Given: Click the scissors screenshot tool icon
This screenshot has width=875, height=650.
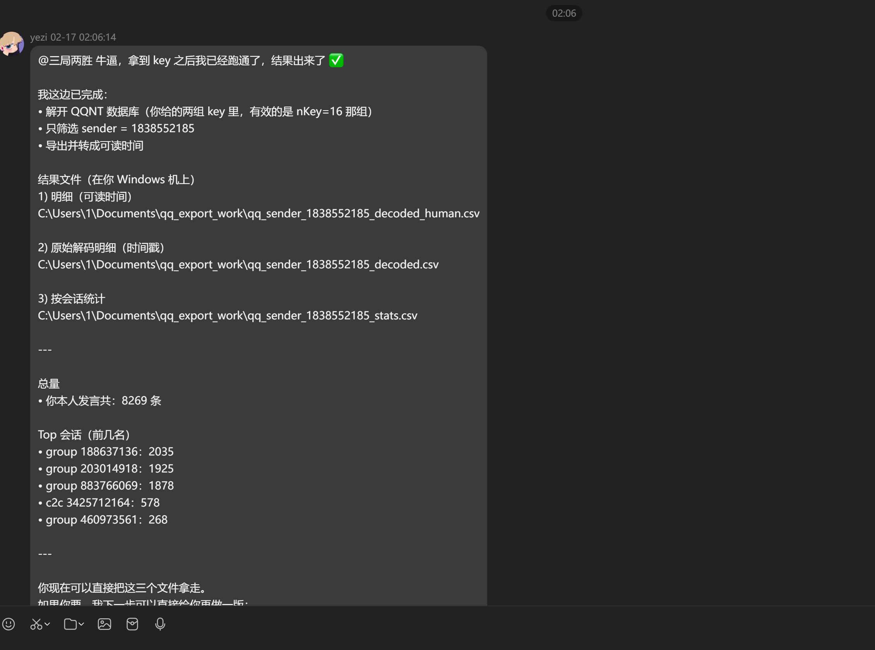Looking at the screenshot, I should coord(36,624).
